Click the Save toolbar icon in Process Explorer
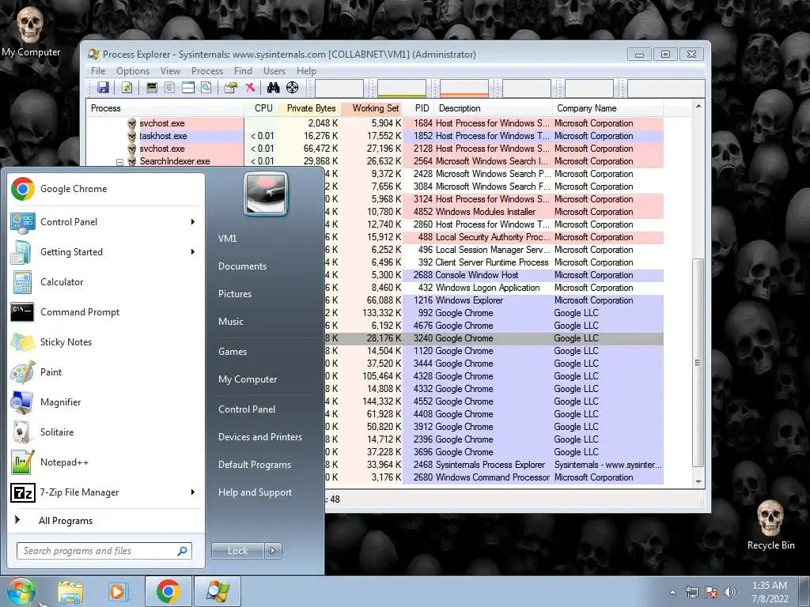 click(103, 88)
